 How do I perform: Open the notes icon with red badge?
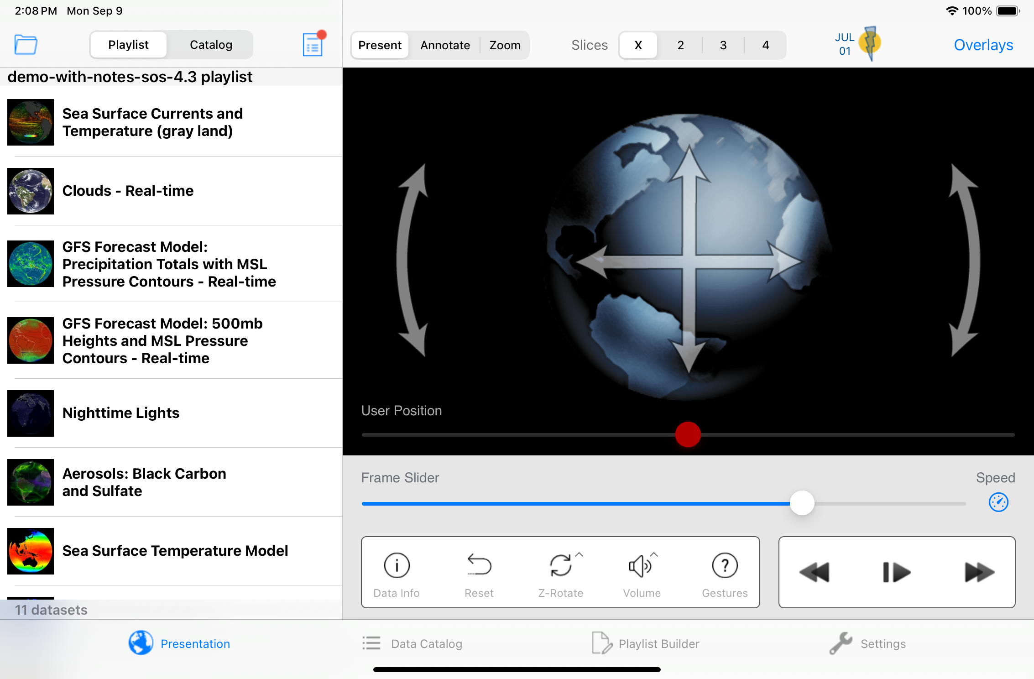coord(314,44)
